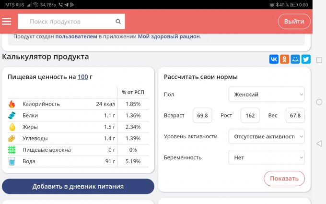Click the Возраст field with 69.8
Image resolution: width=326 pixels, height=204 pixels.
click(x=202, y=116)
